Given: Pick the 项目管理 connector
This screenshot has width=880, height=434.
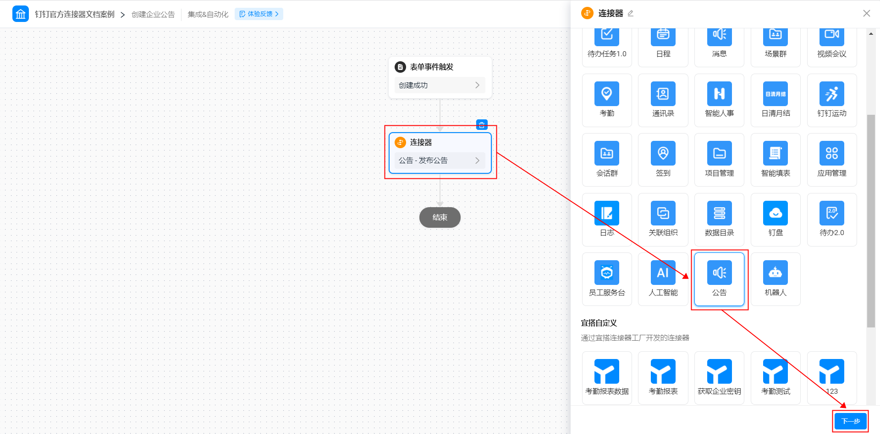Looking at the screenshot, I should (x=719, y=160).
